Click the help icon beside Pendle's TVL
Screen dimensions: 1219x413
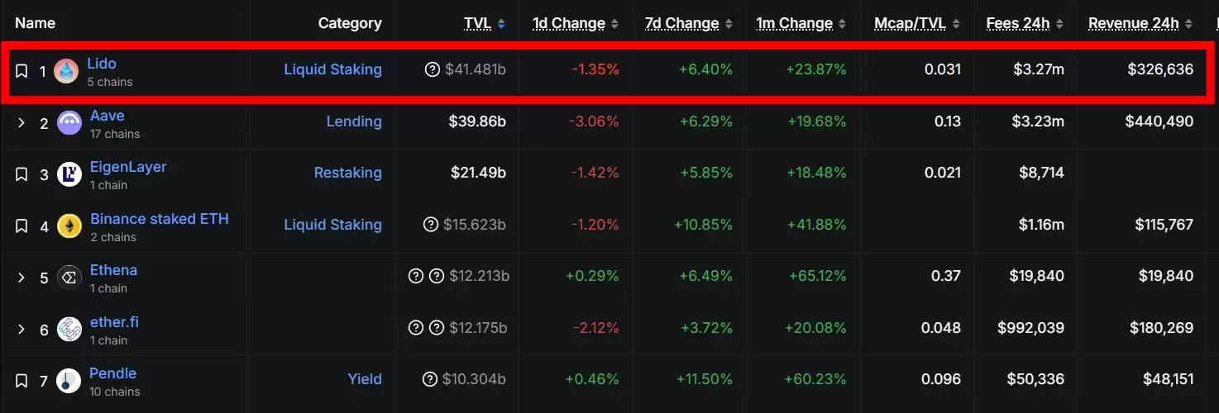(429, 379)
